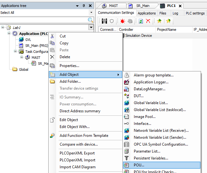Select Global Variable List... menu entry
Screen dimensions: 207x173
coord(151,103)
